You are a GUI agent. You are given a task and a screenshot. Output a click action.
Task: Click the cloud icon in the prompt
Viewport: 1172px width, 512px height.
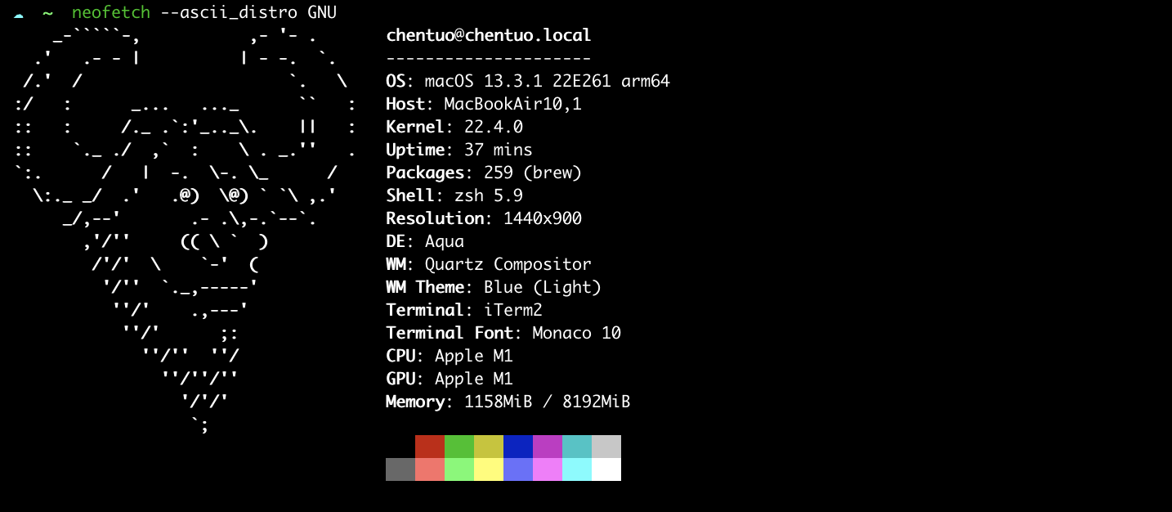click(x=19, y=13)
